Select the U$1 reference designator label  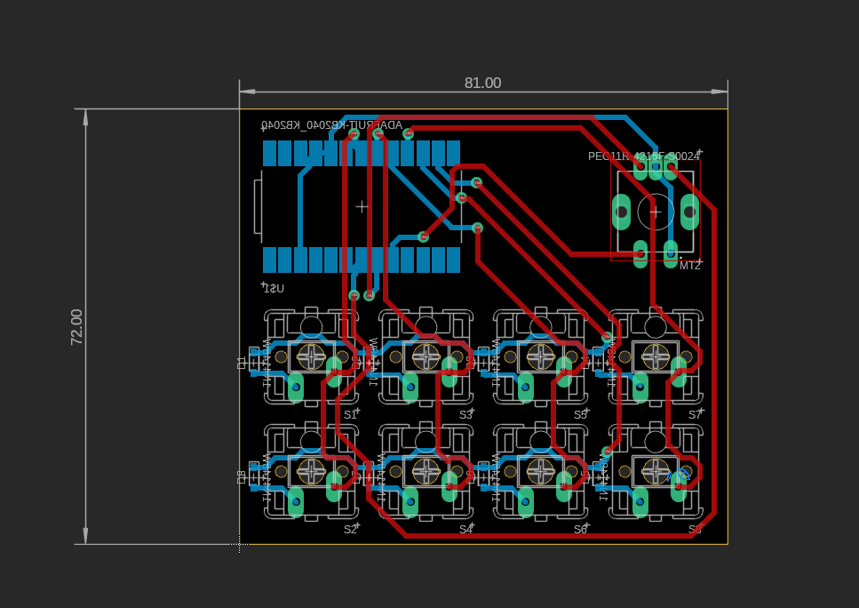tap(274, 288)
